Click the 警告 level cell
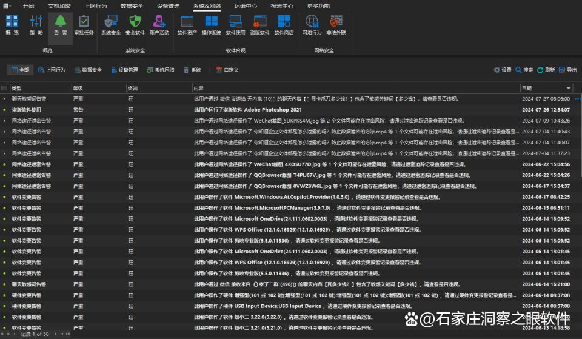Viewport: 582px width, 339px height. tap(78, 110)
